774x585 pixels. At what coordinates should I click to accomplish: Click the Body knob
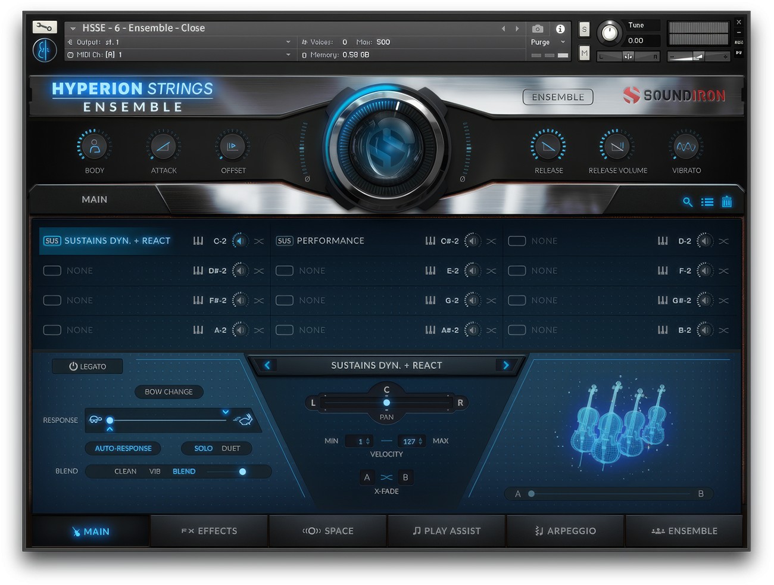pos(94,146)
